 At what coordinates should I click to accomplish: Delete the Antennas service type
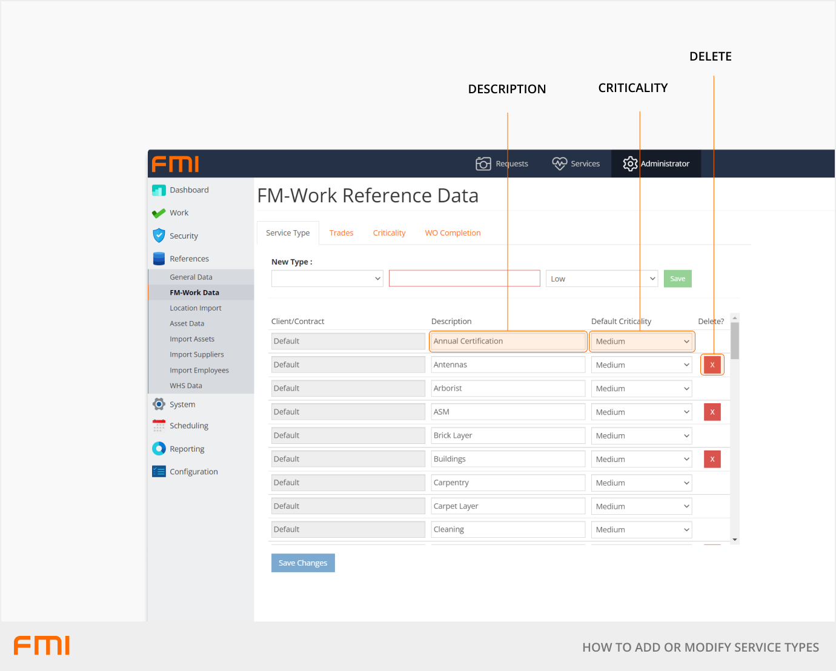[712, 365]
